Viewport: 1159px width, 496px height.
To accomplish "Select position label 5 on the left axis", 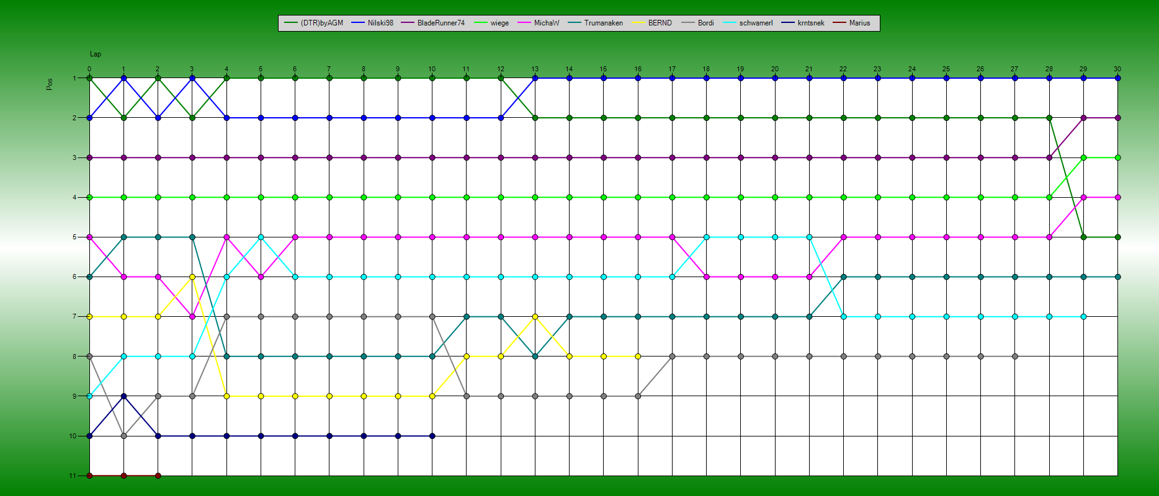I will pos(74,237).
